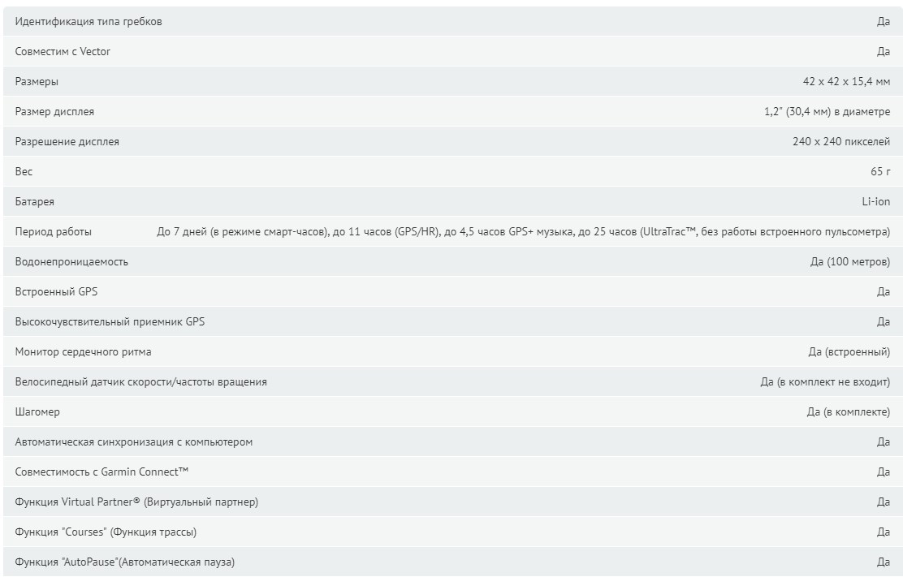Select "Совместимость с Garmin Connect™" label
903x577 pixels.
click(102, 472)
